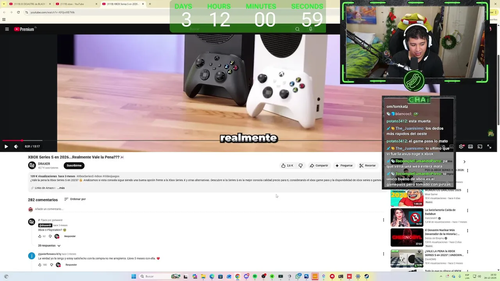Open Chrome apps grid in bookmarks bar
This screenshot has width=500, height=281.
click(4, 20)
